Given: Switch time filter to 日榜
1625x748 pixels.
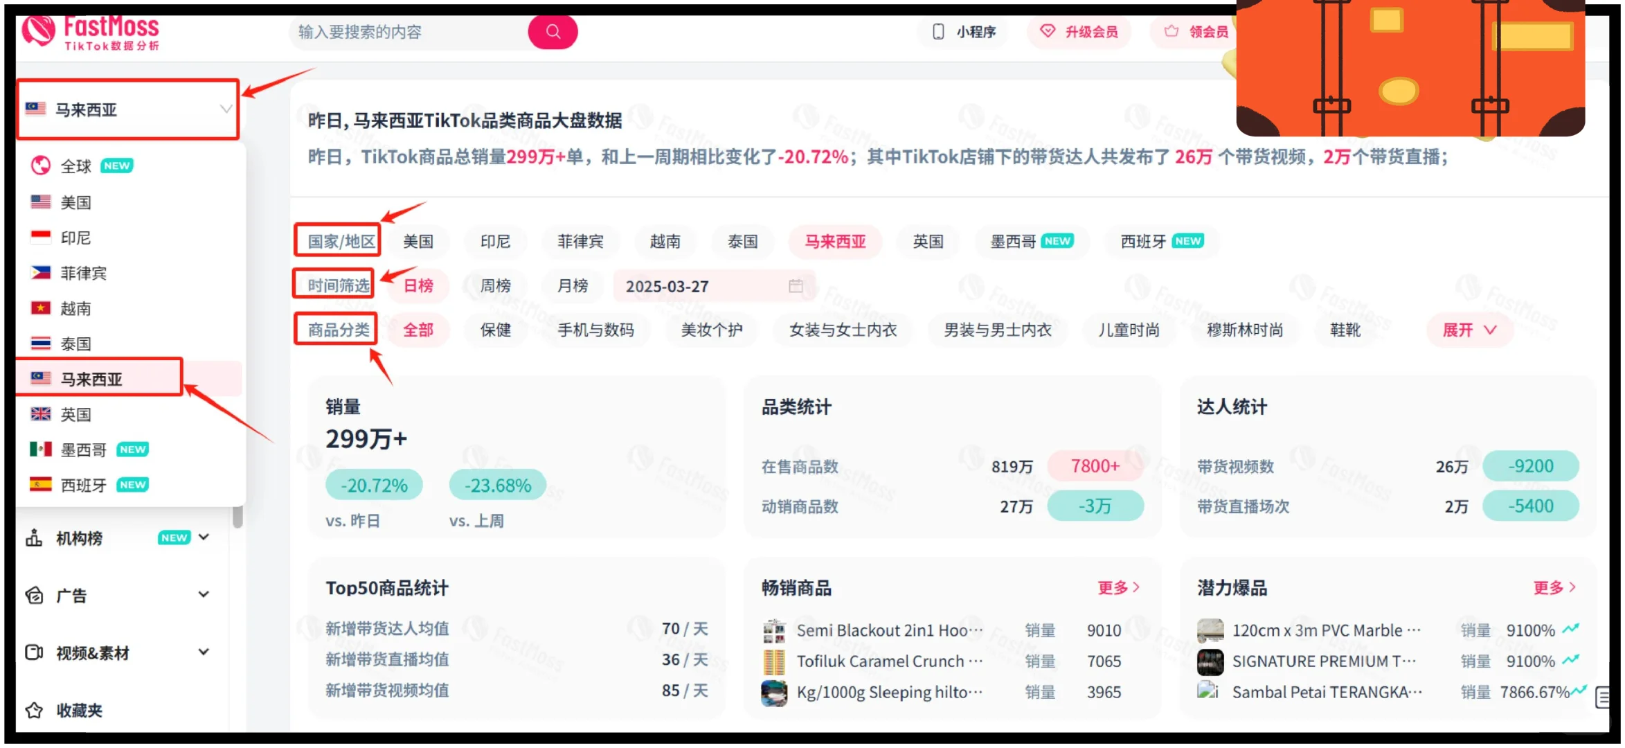Looking at the screenshot, I should click(x=418, y=285).
